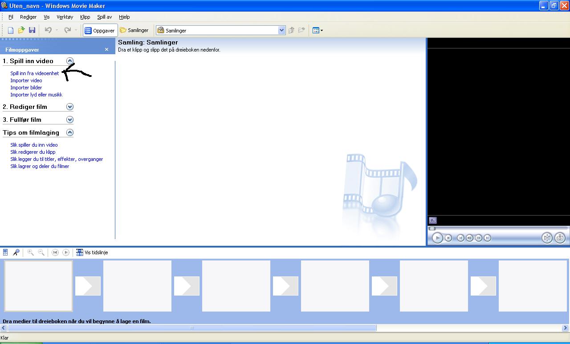Click the redo arrow in the toolbar
570x344 pixels.
point(68,30)
